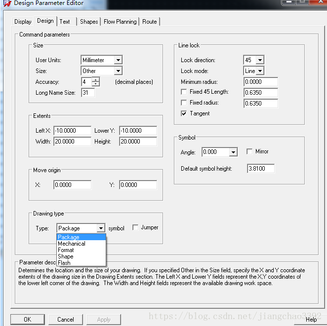Enable the Fixed 45 Length checkbox
327x326 pixels.
pyautogui.click(x=184, y=92)
